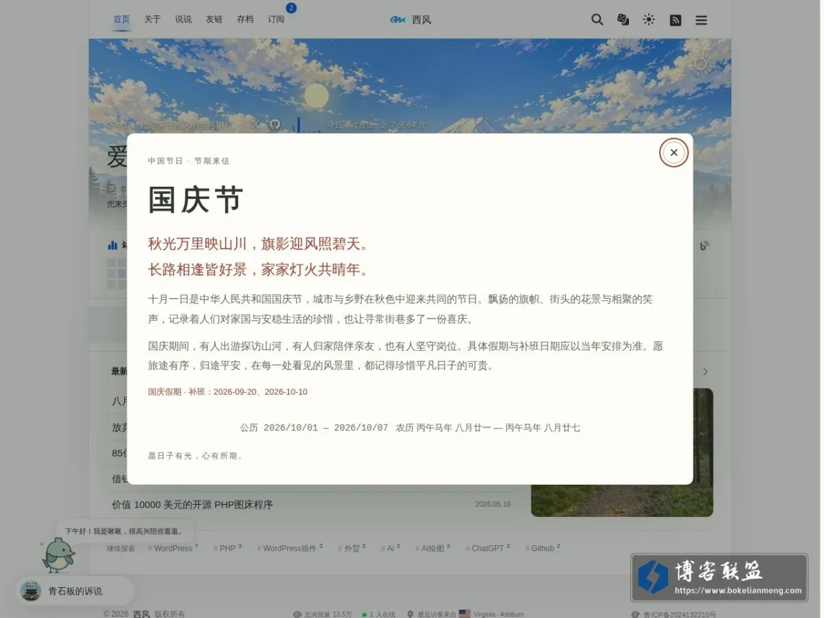824x618 pixels.
Task: Go to 首页 nav item
Action: coord(122,19)
